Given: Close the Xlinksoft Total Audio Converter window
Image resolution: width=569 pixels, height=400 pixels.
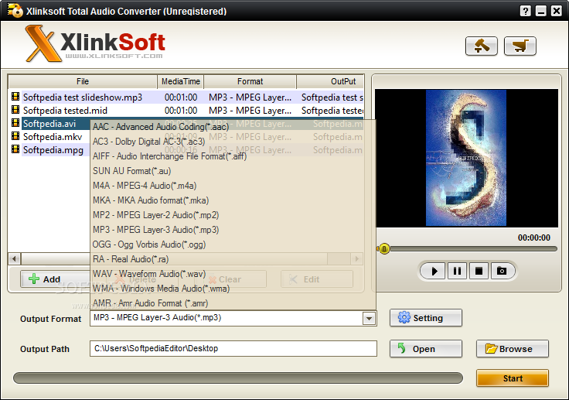Looking at the screenshot, I should [557, 11].
